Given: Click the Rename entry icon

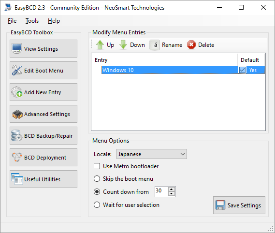Looking at the screenshot, I should (x=155, y=45).
